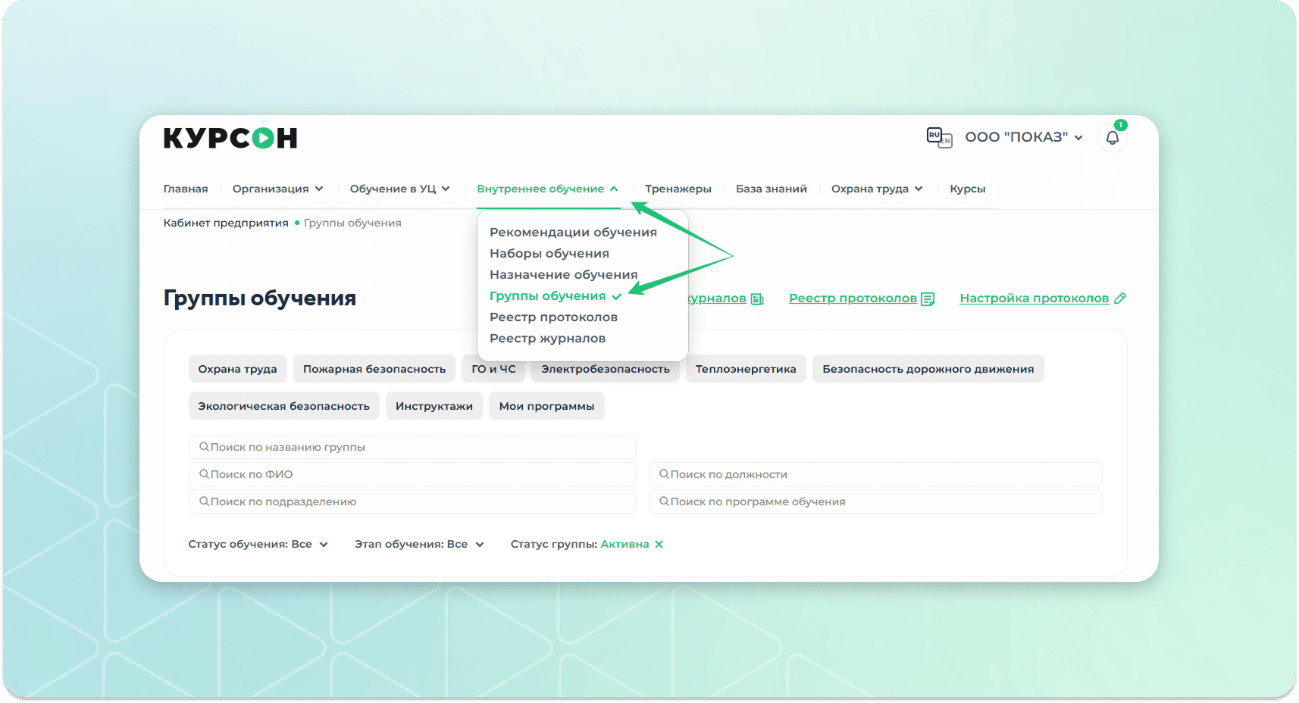This screenshot has height=703, width=1299.
Task: Click the Поиск по ФИО search field
Action: (412, 474)
